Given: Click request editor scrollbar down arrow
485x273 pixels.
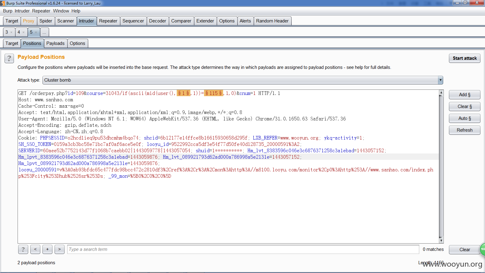Looking at the screenshot, I should pos(441,241).
